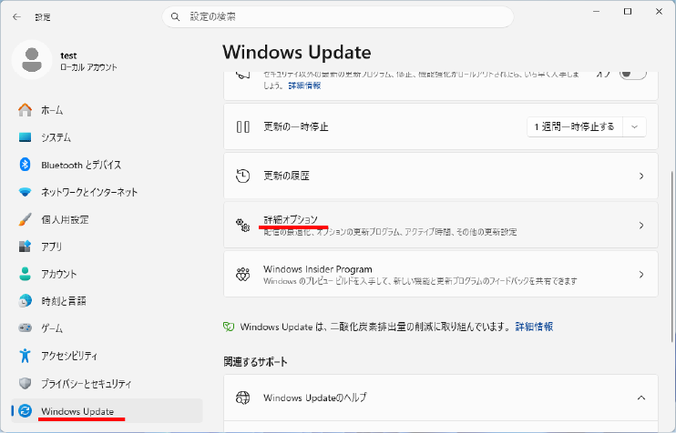Click the 更新の履歴 history clock icon
The width and height of the screenshot is (676, 433).
[243, 176]
